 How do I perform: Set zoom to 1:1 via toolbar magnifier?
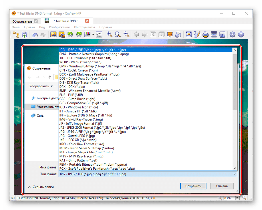pyautogui.click(x=118, y=35)
